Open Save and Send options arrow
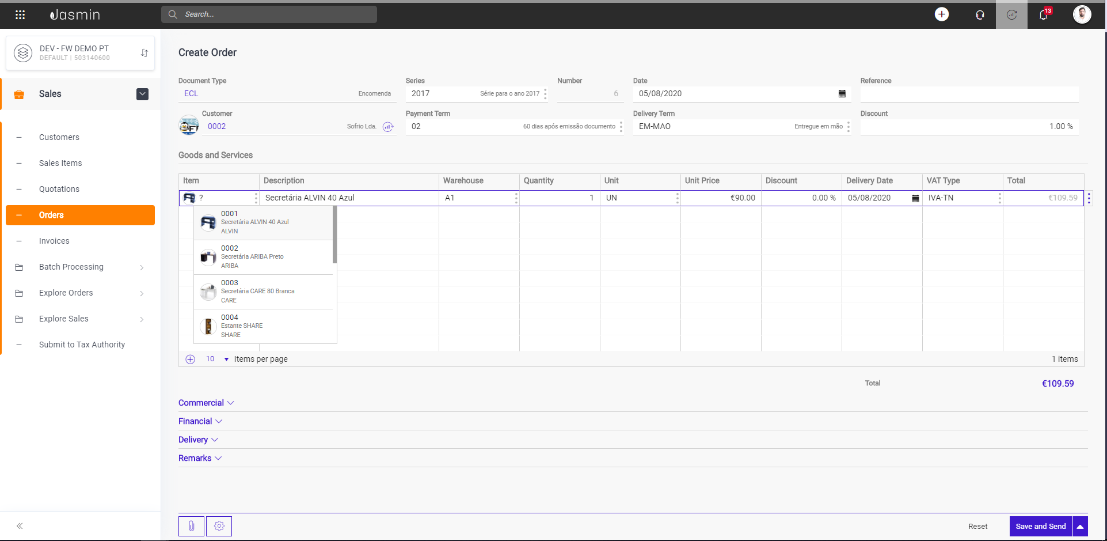Screen dimensions: 1107x541 pyautogui.click(x=1081, y=527)
